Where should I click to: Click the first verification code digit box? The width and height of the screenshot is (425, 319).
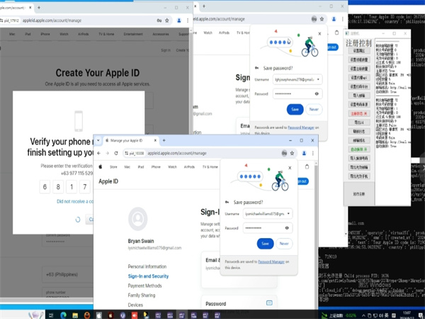[46, 187]
